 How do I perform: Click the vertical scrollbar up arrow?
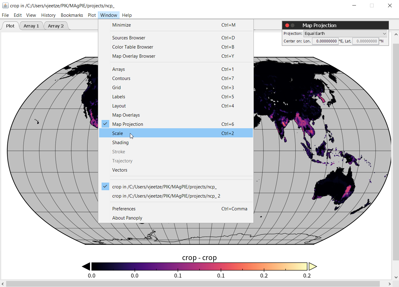tap(396, 35)
